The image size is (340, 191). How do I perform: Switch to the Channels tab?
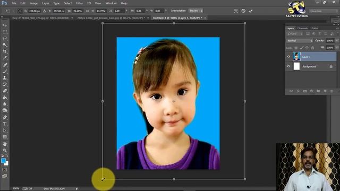tap(302, 28)
